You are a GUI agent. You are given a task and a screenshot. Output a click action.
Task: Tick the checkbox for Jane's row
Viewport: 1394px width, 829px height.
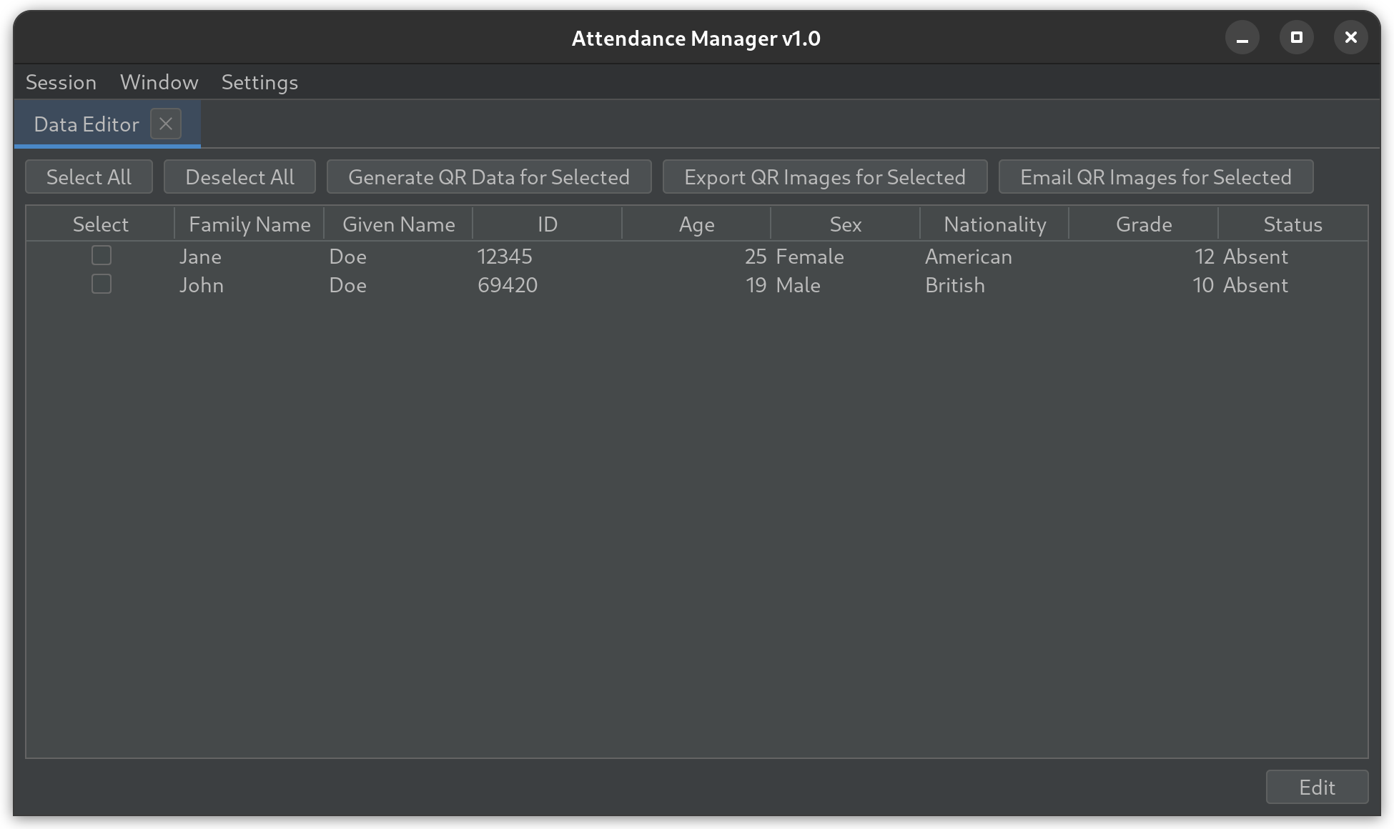coord(102,255)
